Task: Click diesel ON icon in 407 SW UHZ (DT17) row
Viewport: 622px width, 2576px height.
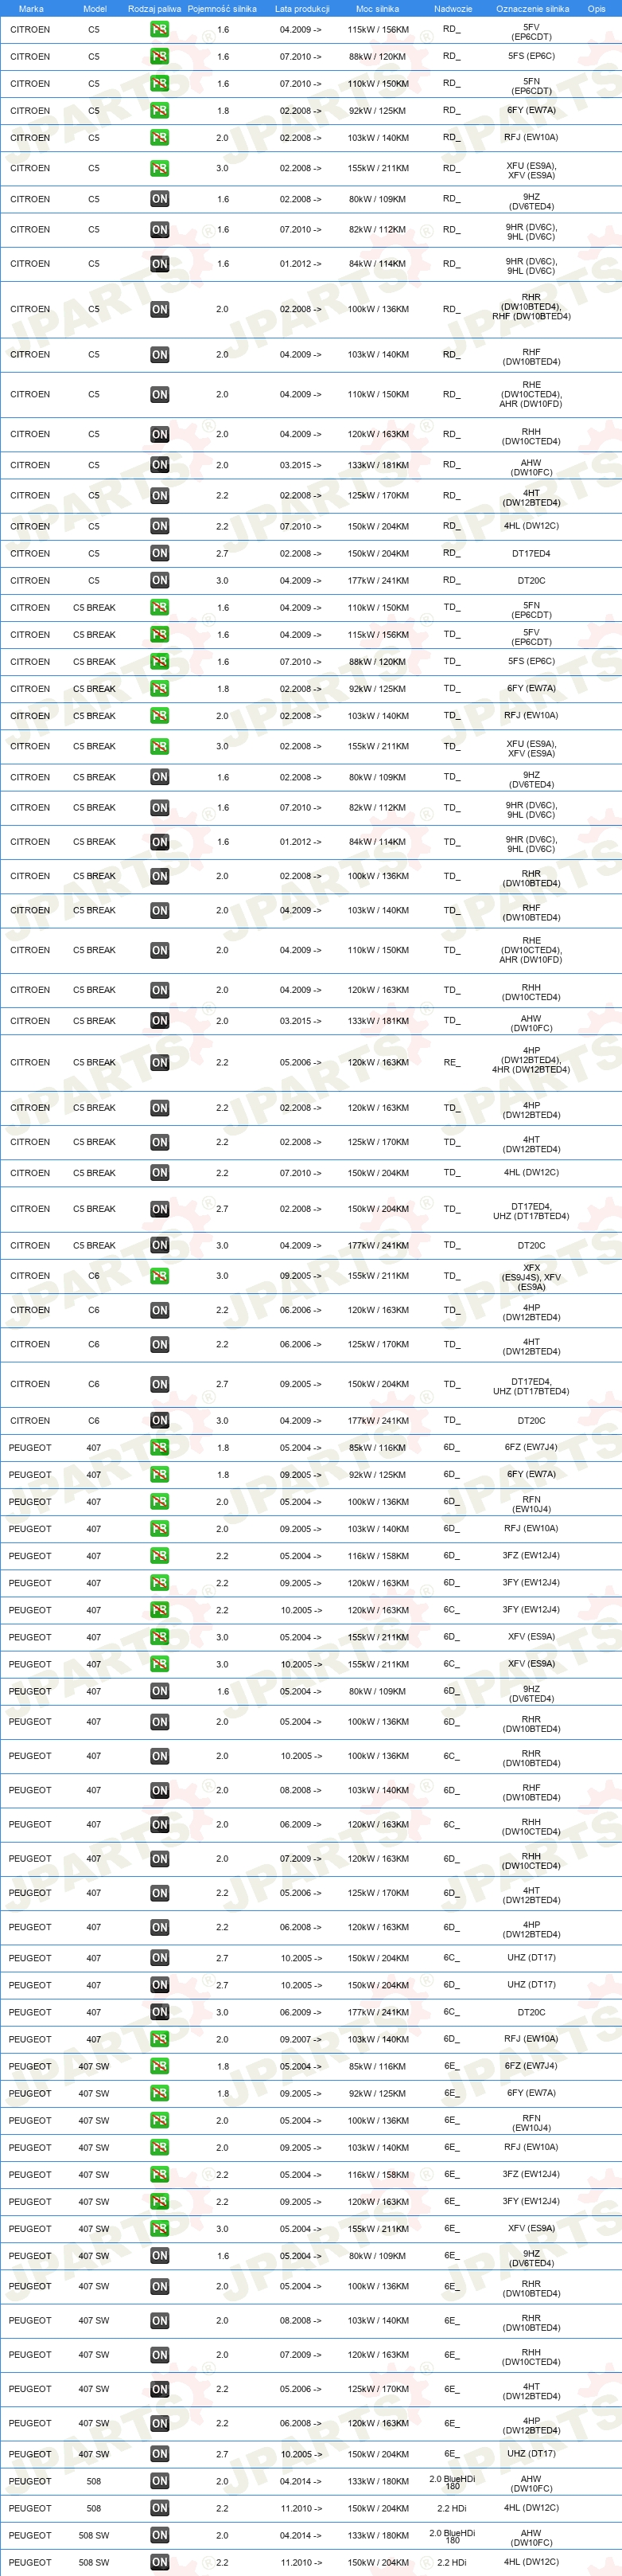Action: click(x=159, y=2454)
